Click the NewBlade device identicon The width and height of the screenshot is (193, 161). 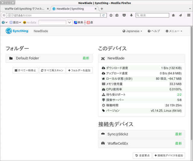coord(103,58)
